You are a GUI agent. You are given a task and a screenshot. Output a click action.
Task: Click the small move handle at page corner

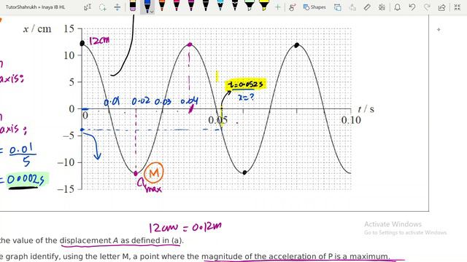[439, 30]
